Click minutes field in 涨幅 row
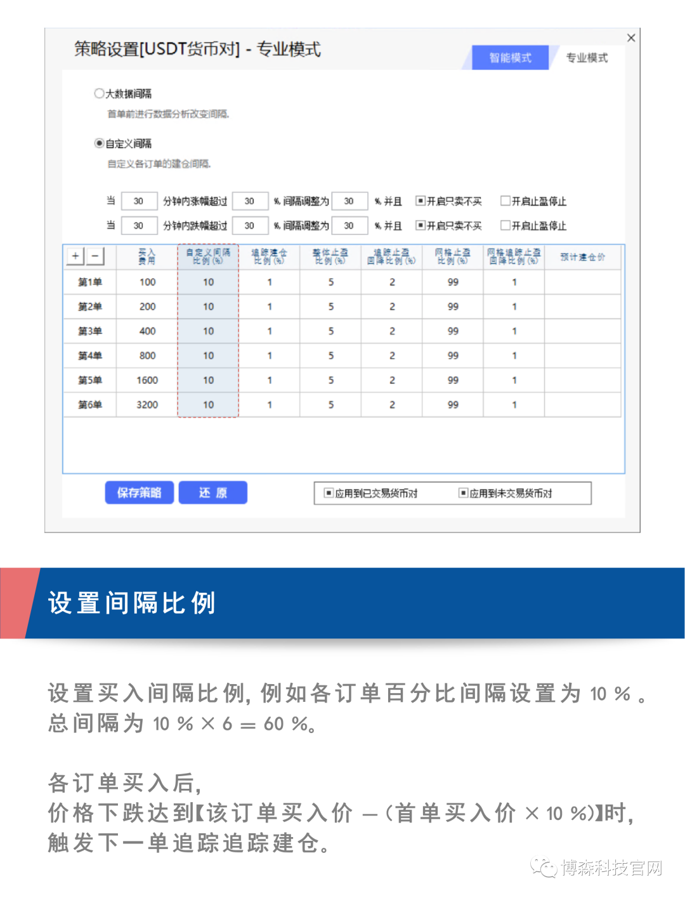The width and height of the screenshot is (685, 898). coord(139,201)
